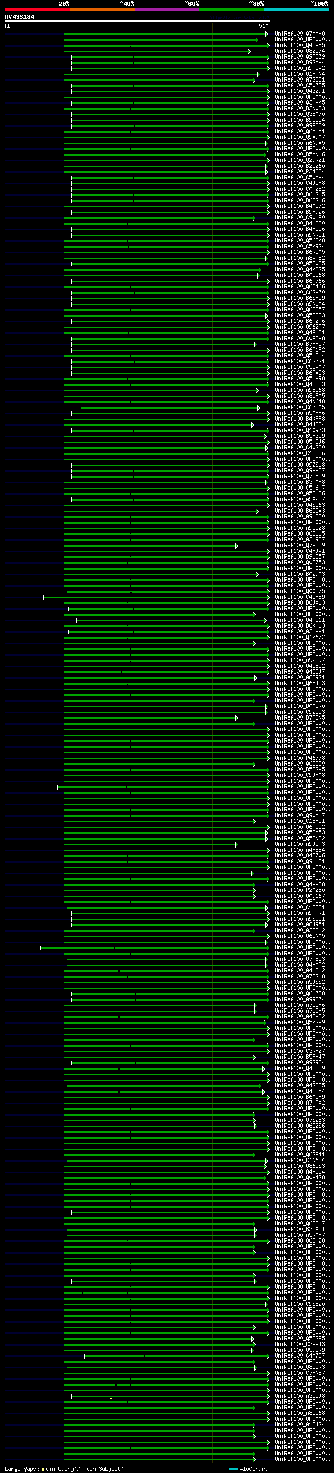
Task: Select hit label UniRef100_C5IXM7
Action: coord(300,367)
